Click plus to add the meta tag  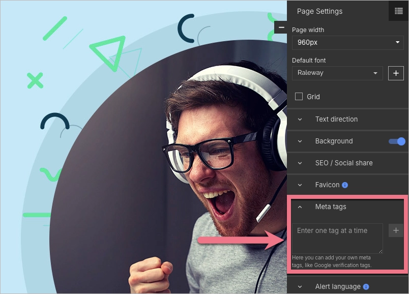point(396,230)
